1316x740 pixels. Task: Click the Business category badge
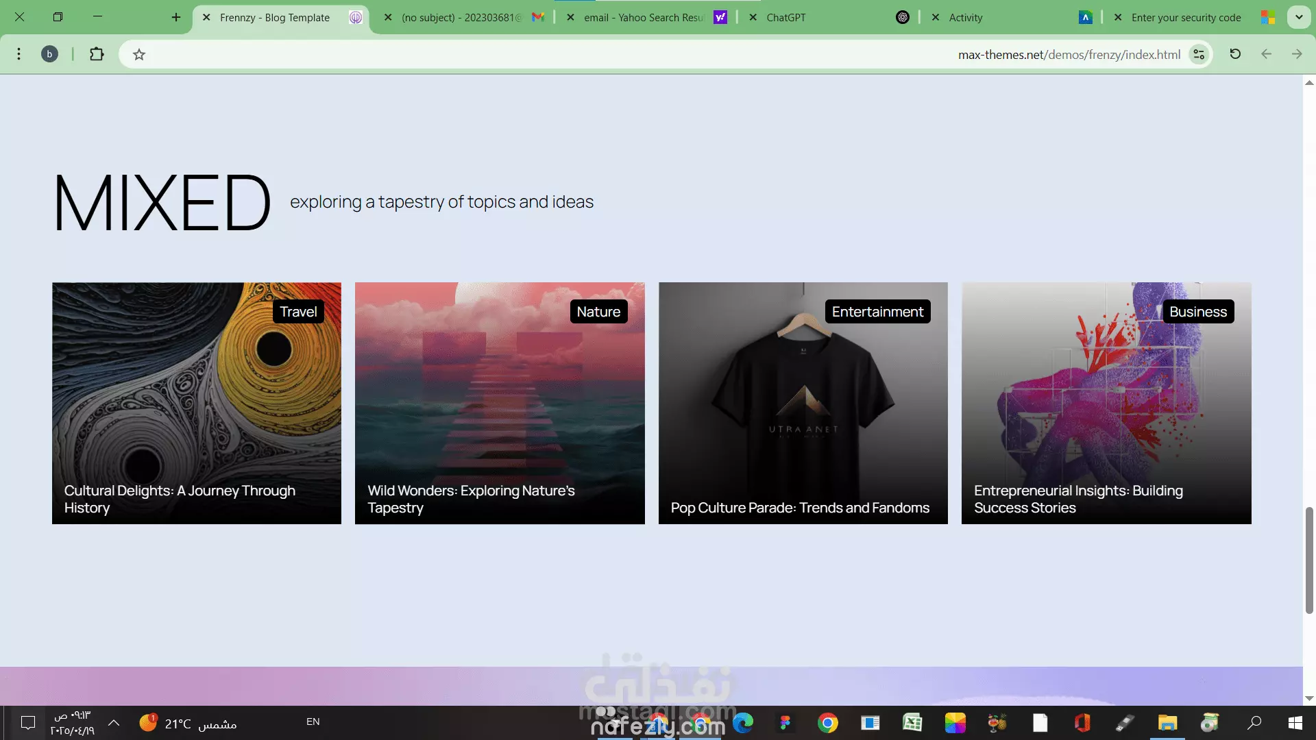pos(1197,312)
